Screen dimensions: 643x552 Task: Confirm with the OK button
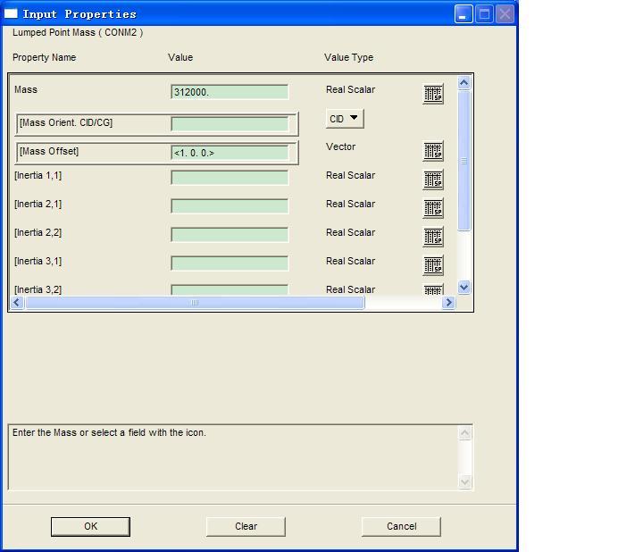pos(90,527)
